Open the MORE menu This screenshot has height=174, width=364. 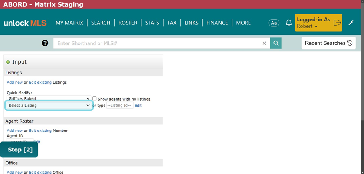(243, 23)
